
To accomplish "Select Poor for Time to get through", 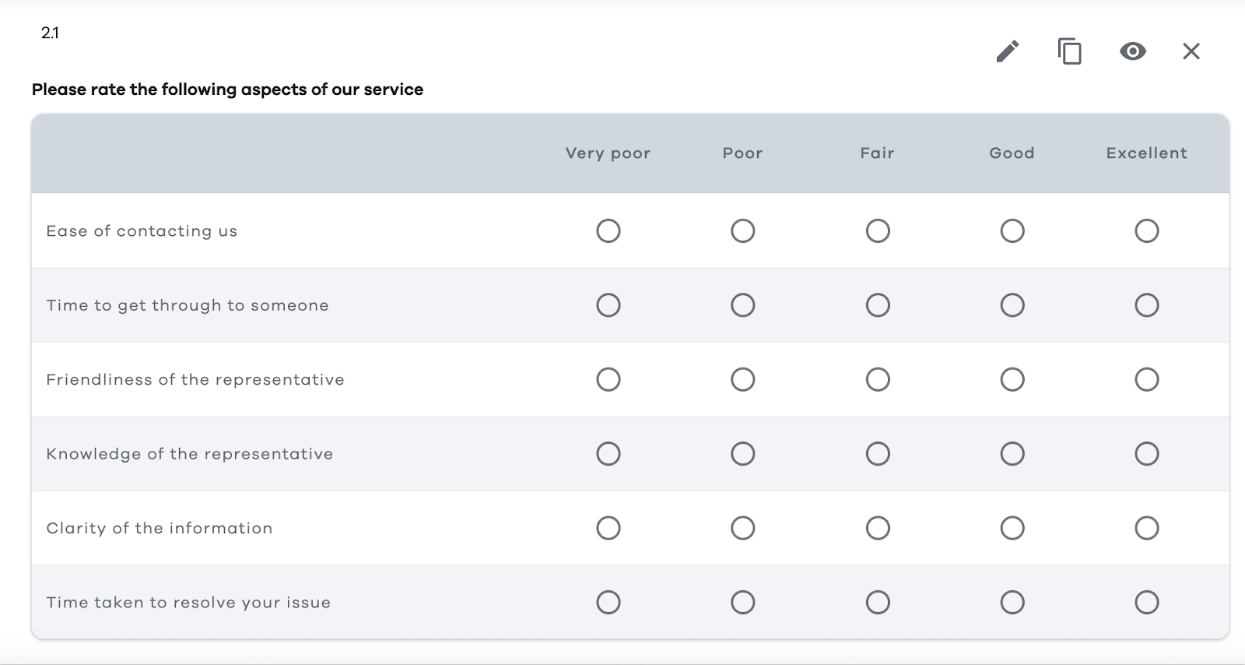I will [x=743, y=305].
